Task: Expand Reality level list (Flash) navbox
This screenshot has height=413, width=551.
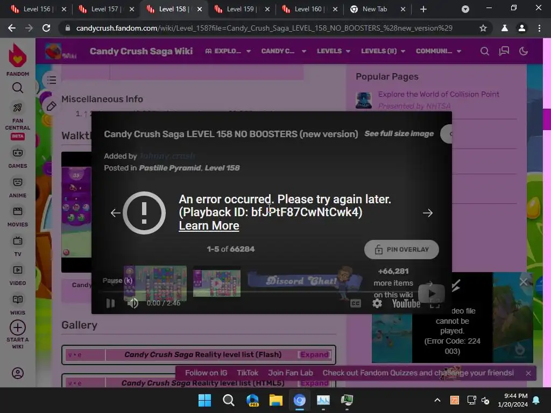Action: (x=314, y=355)
